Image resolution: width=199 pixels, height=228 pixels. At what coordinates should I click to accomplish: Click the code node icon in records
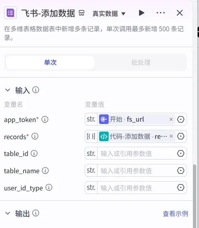point(104,136)
